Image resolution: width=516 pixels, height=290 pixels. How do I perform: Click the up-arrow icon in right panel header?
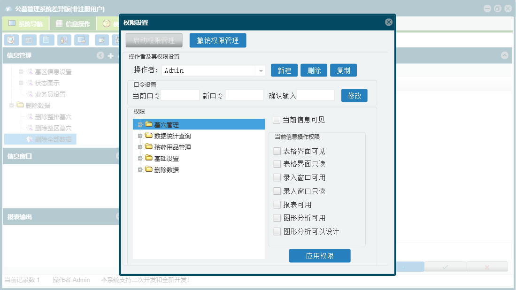(x=504, y=55)
